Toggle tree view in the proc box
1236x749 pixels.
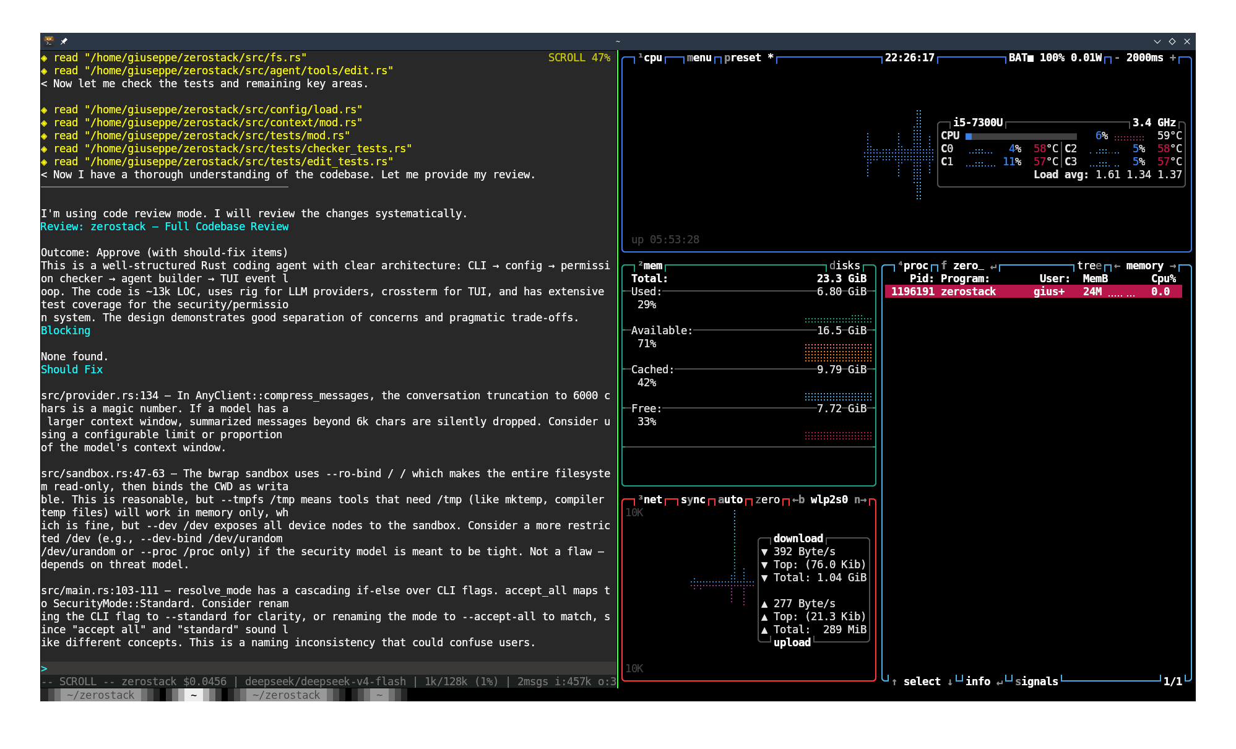coord(1089,266)
